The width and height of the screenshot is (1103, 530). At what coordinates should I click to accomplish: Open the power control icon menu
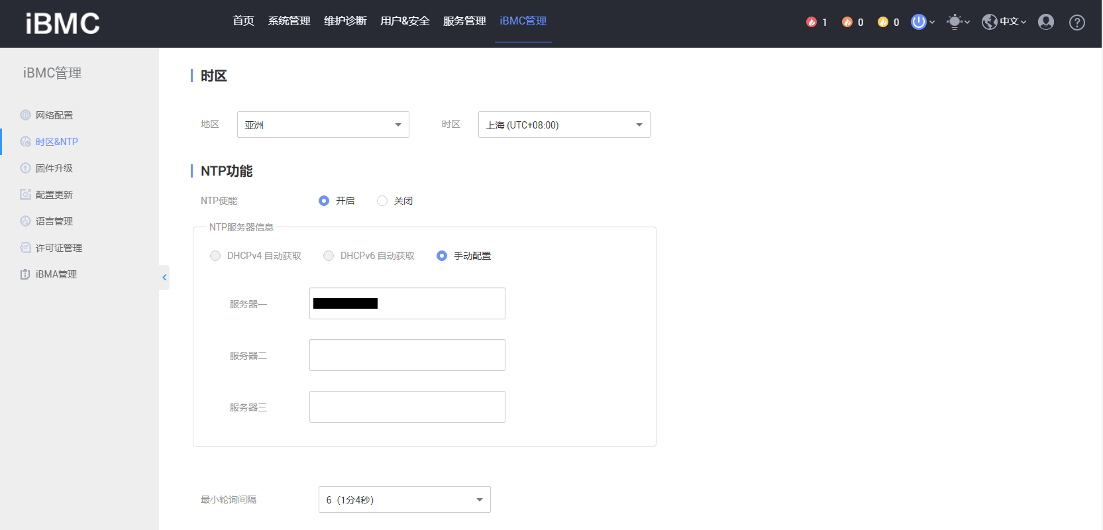(x=918, y=22)
